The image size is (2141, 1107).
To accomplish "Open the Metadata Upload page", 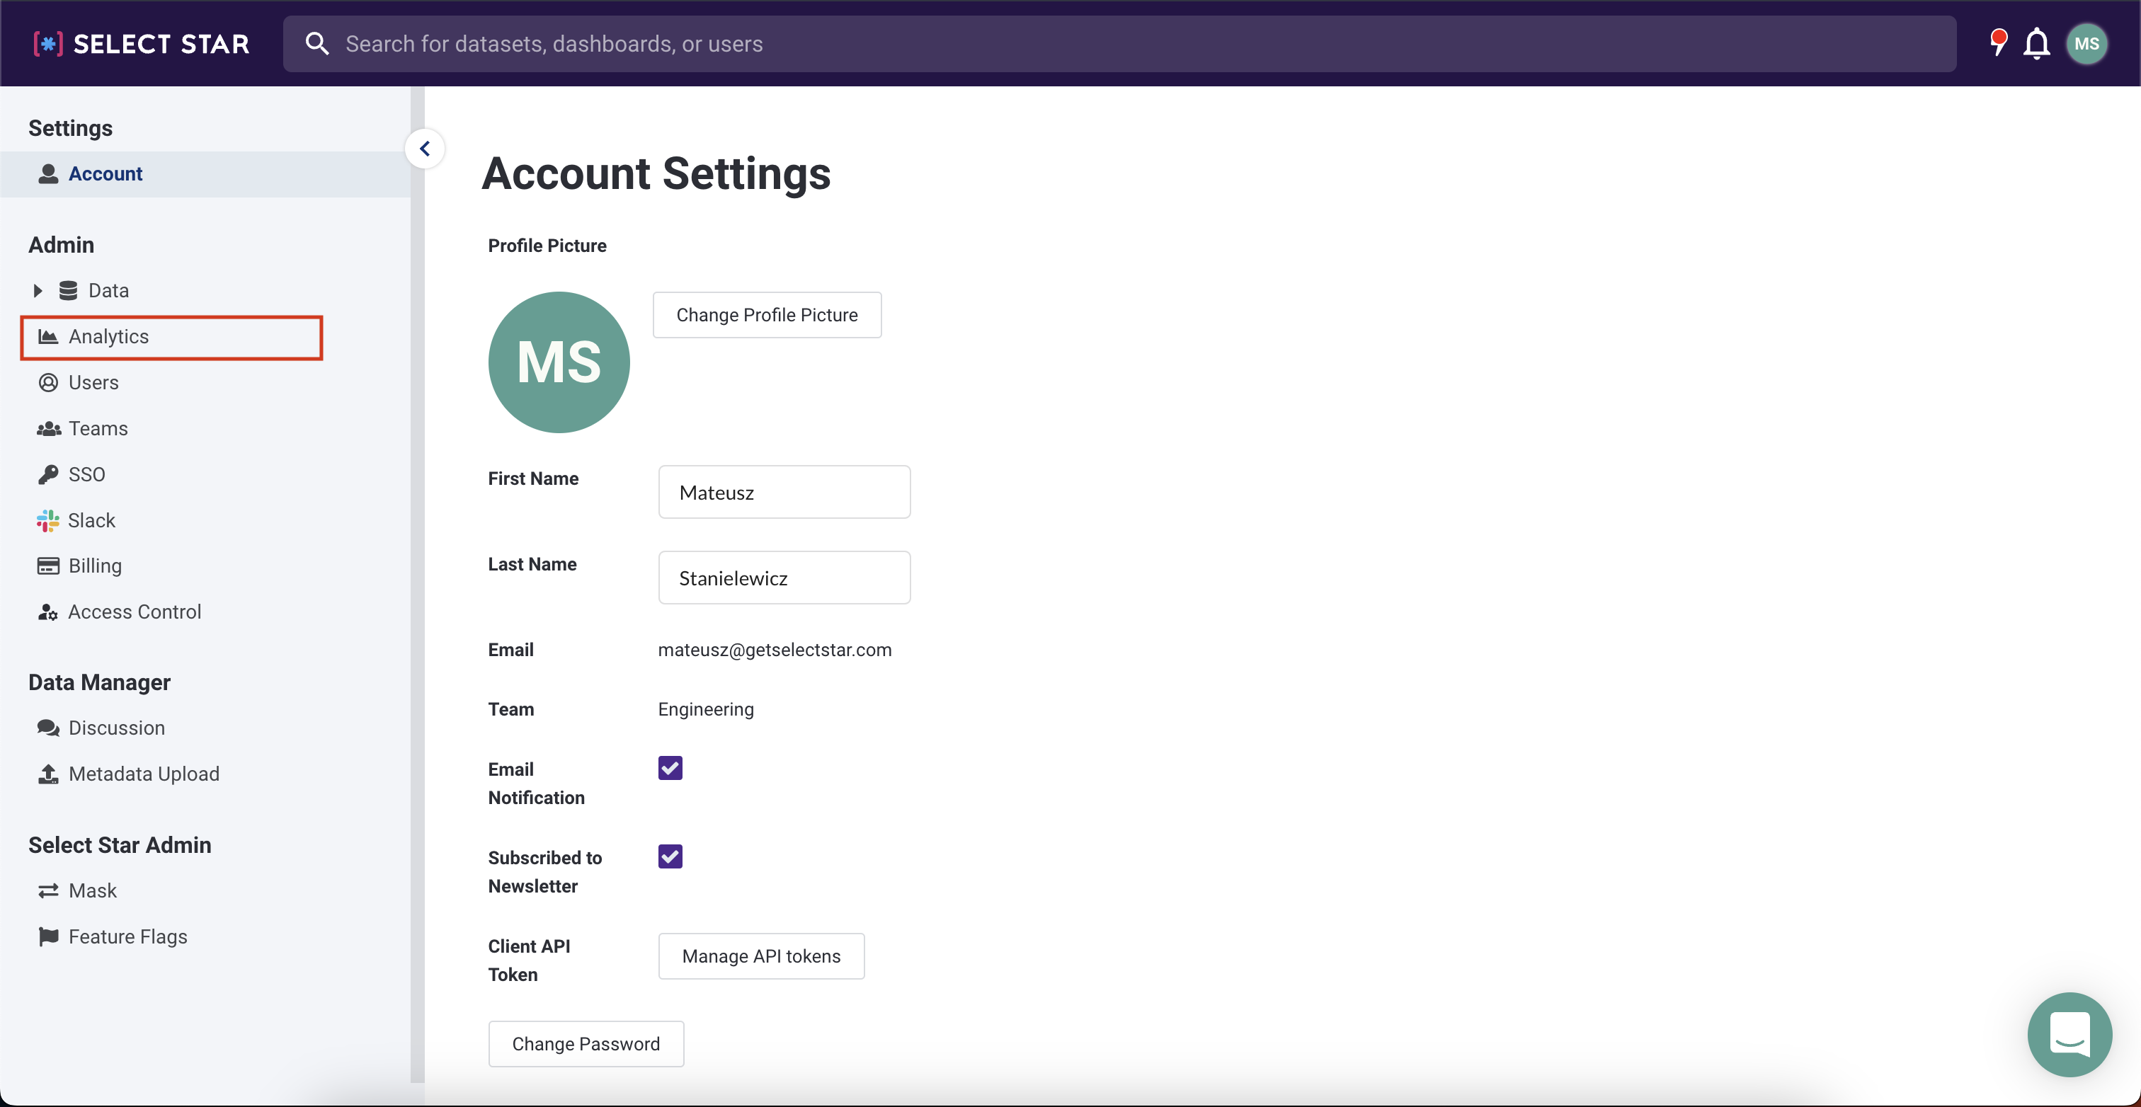I will tap(144, 774).
